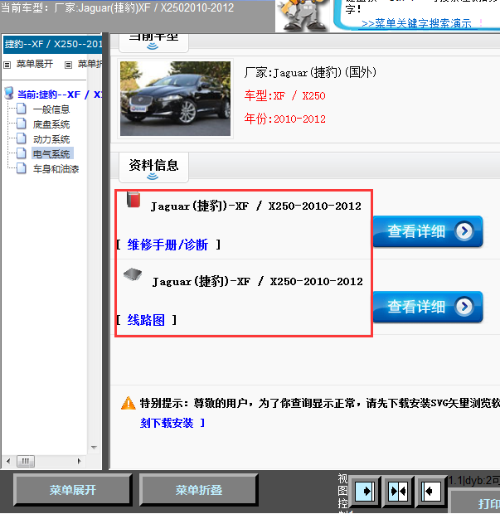Click the 捷豹--XF / X250 panel header

[x=53, y=44]
